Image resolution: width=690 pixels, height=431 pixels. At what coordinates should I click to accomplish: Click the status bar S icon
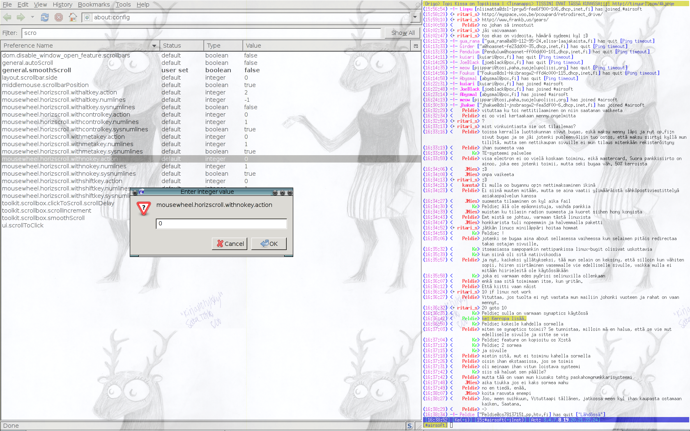click(409, 426)
